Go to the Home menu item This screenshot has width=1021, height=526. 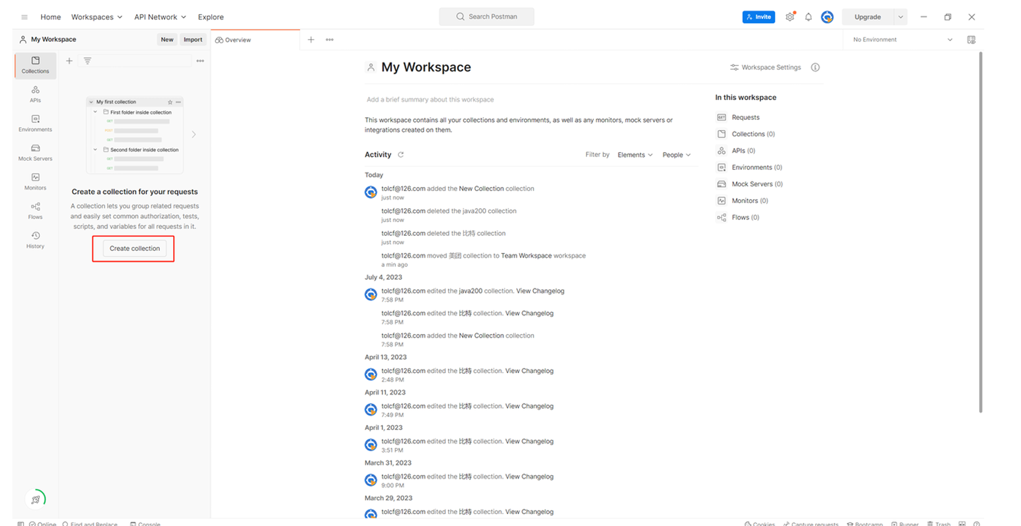50,17
